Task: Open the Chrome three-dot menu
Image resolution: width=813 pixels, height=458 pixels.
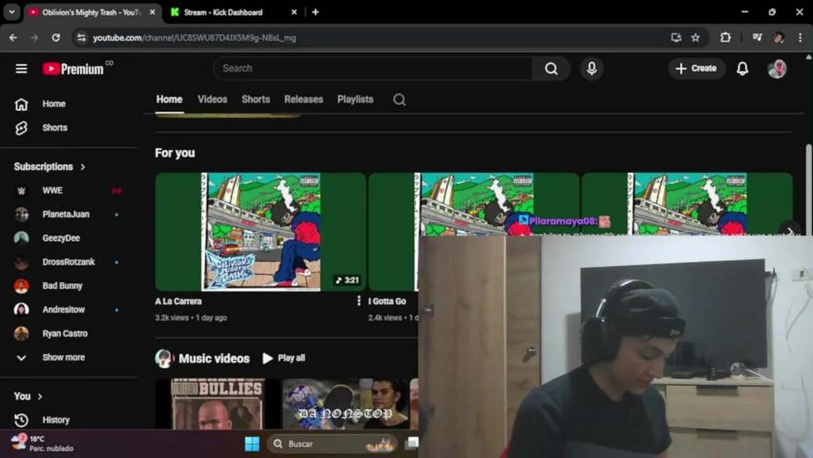Action: 800,38
